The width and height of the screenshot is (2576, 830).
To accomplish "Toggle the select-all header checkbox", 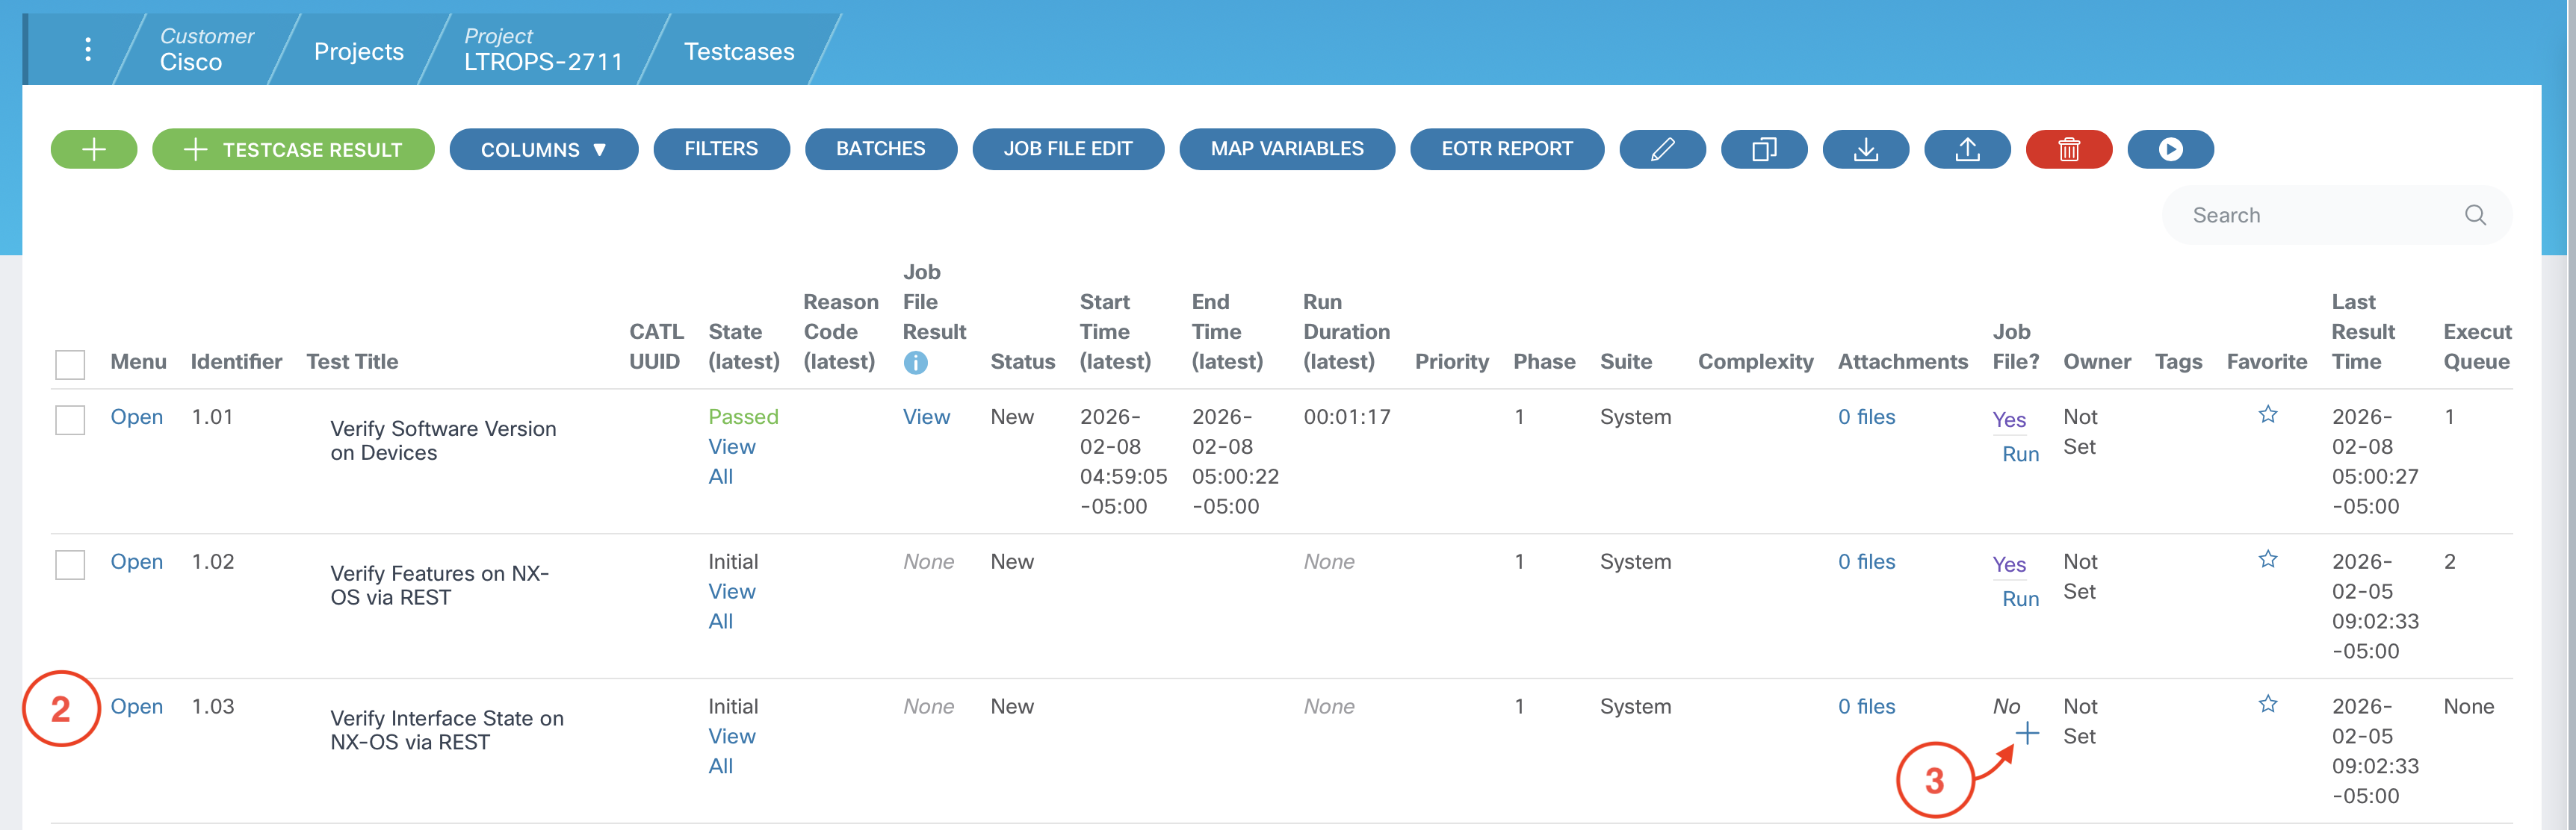I will (70, 364).
